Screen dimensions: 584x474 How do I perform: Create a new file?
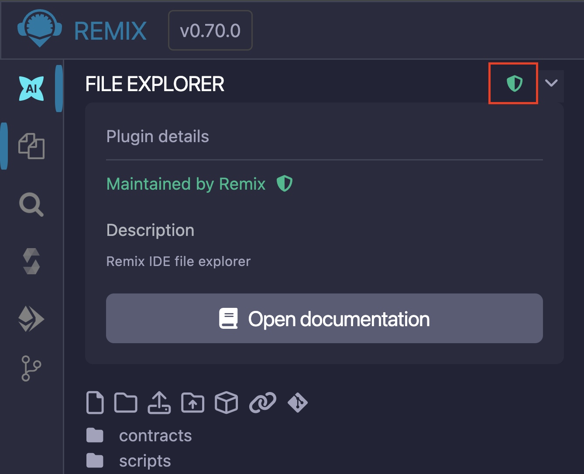(x=95, y=402)
